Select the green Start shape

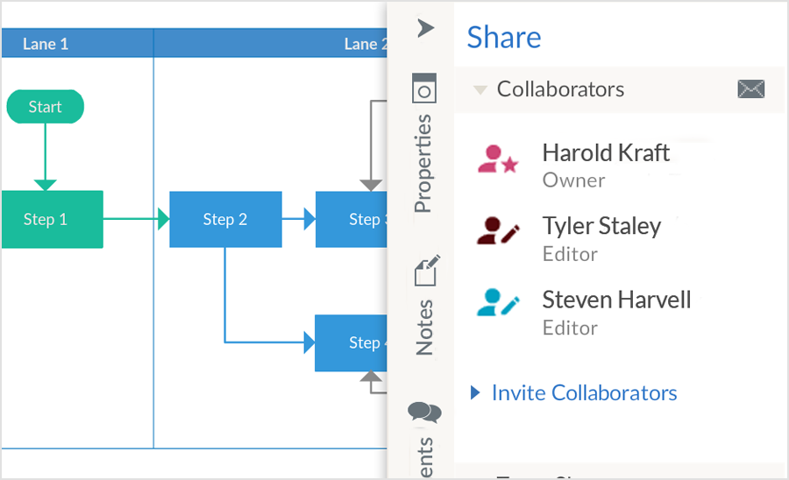point(45,107)
